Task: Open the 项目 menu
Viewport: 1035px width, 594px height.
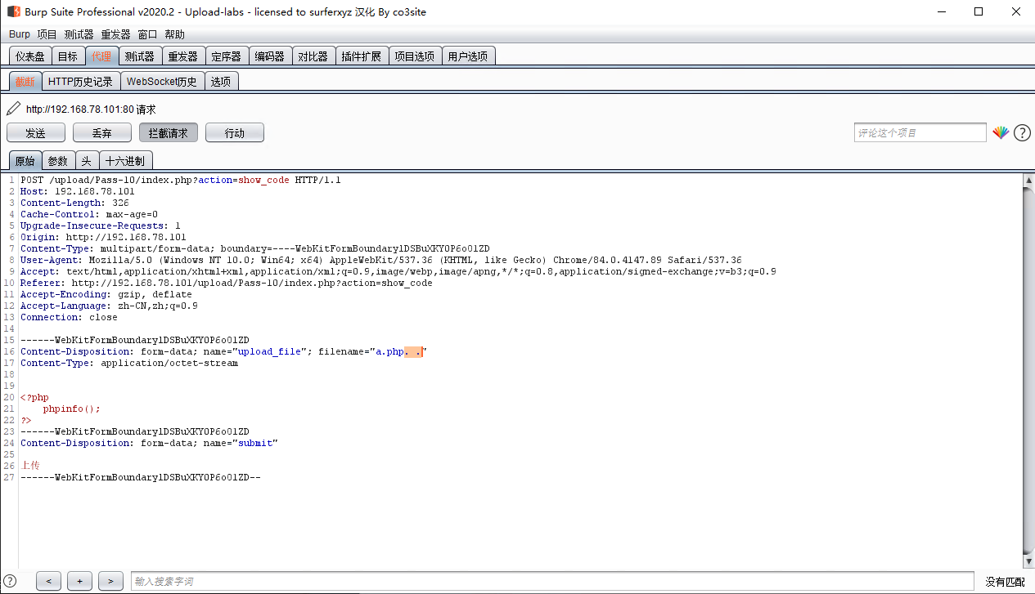Action: [47, 34]
